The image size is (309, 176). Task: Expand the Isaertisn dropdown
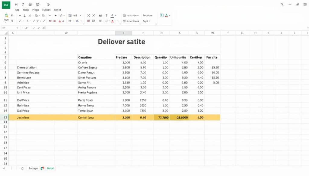pos(138,16)
